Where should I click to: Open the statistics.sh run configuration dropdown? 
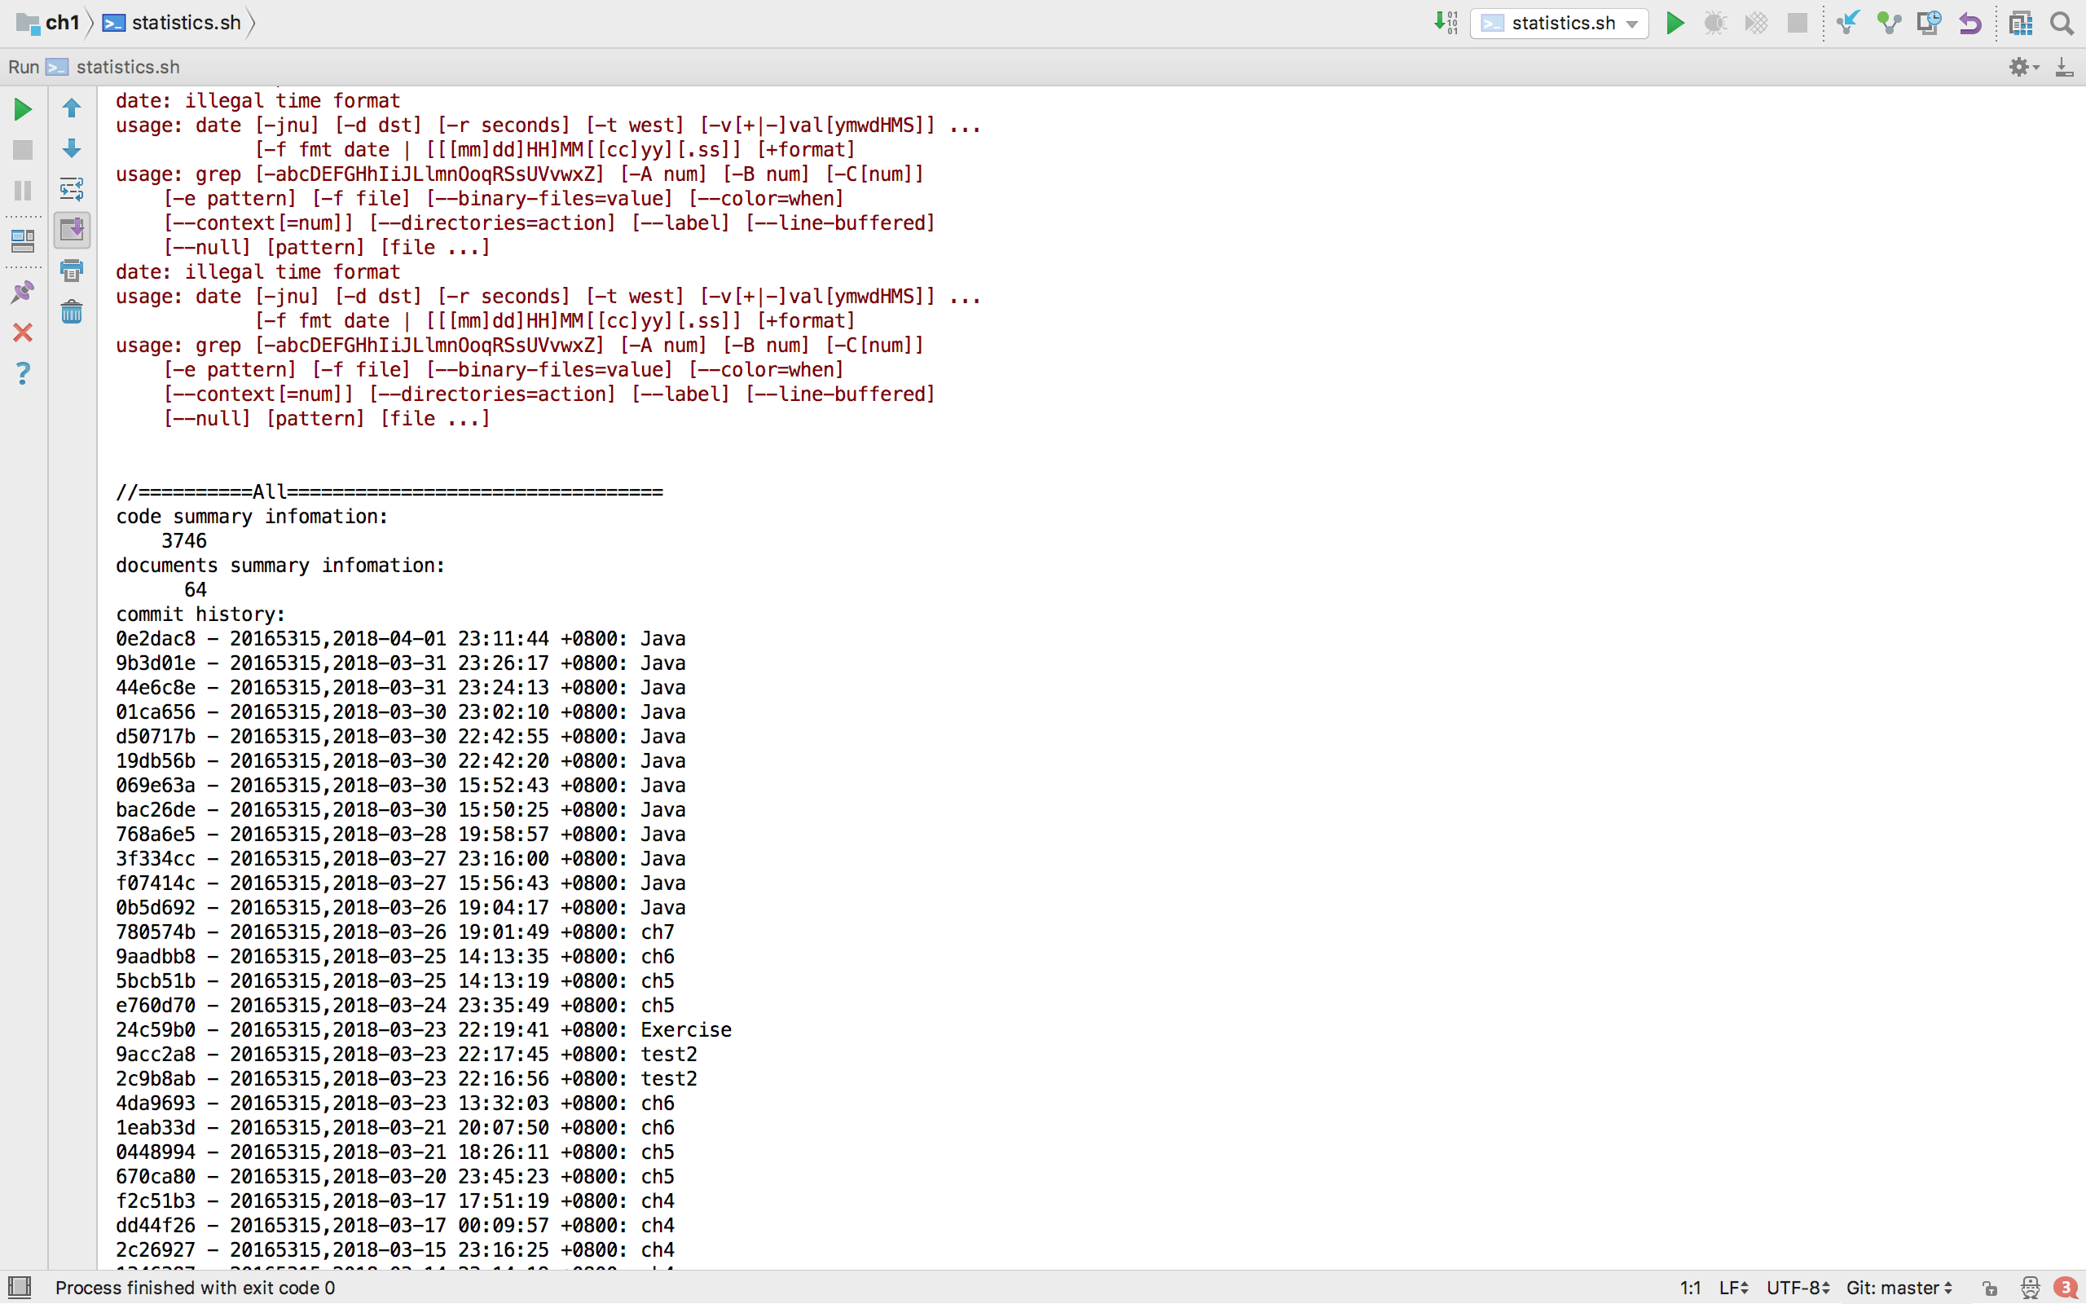[1560, 24]
